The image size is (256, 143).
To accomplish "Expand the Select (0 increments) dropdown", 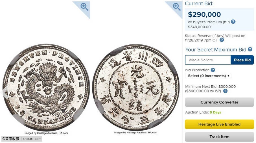I will point(208,76).
